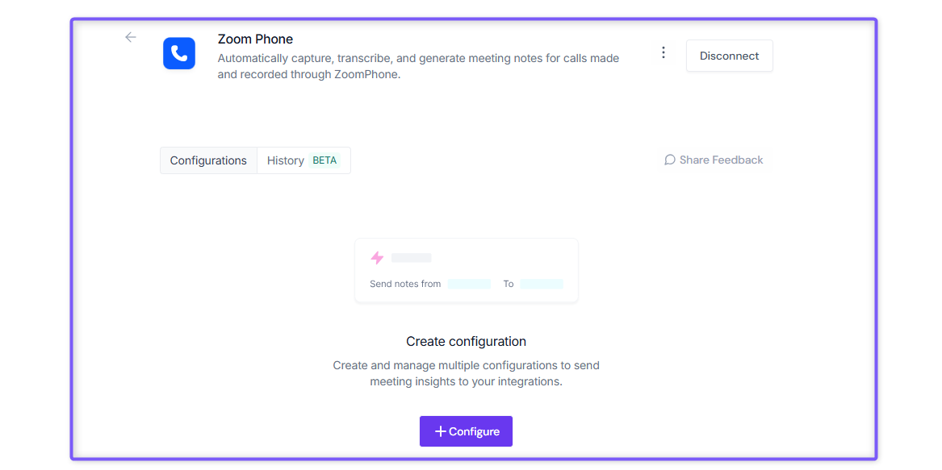Switch to the Configurations tab
Screen dimensions: 942x470
[208, 161]
